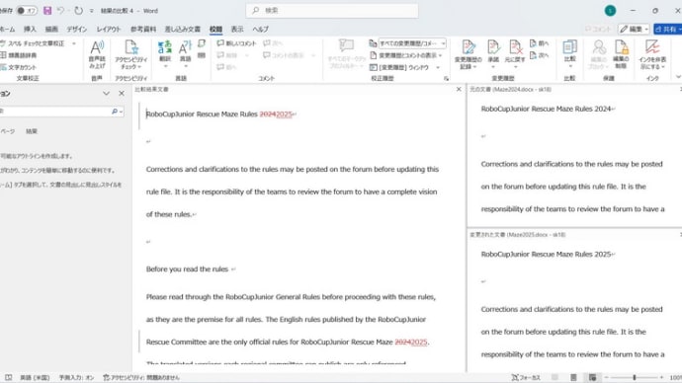Expand 変更履歴とコメントの表示 Show Markup menu
Image resolution: width=682 pixels, height=383 pixels.
(x=406, y=55)
